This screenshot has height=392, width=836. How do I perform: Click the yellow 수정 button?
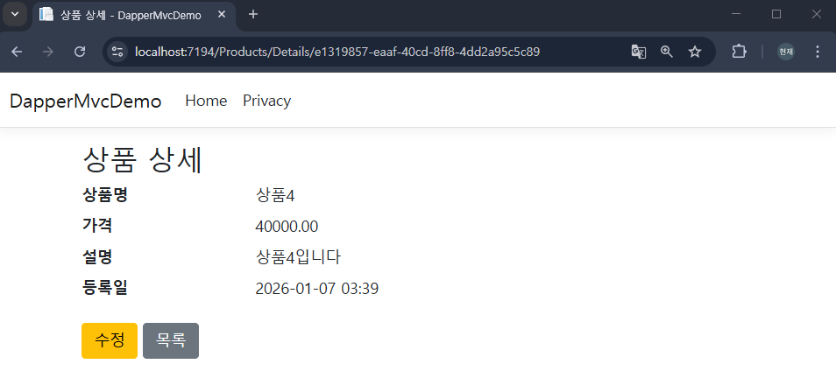(110, 340)
